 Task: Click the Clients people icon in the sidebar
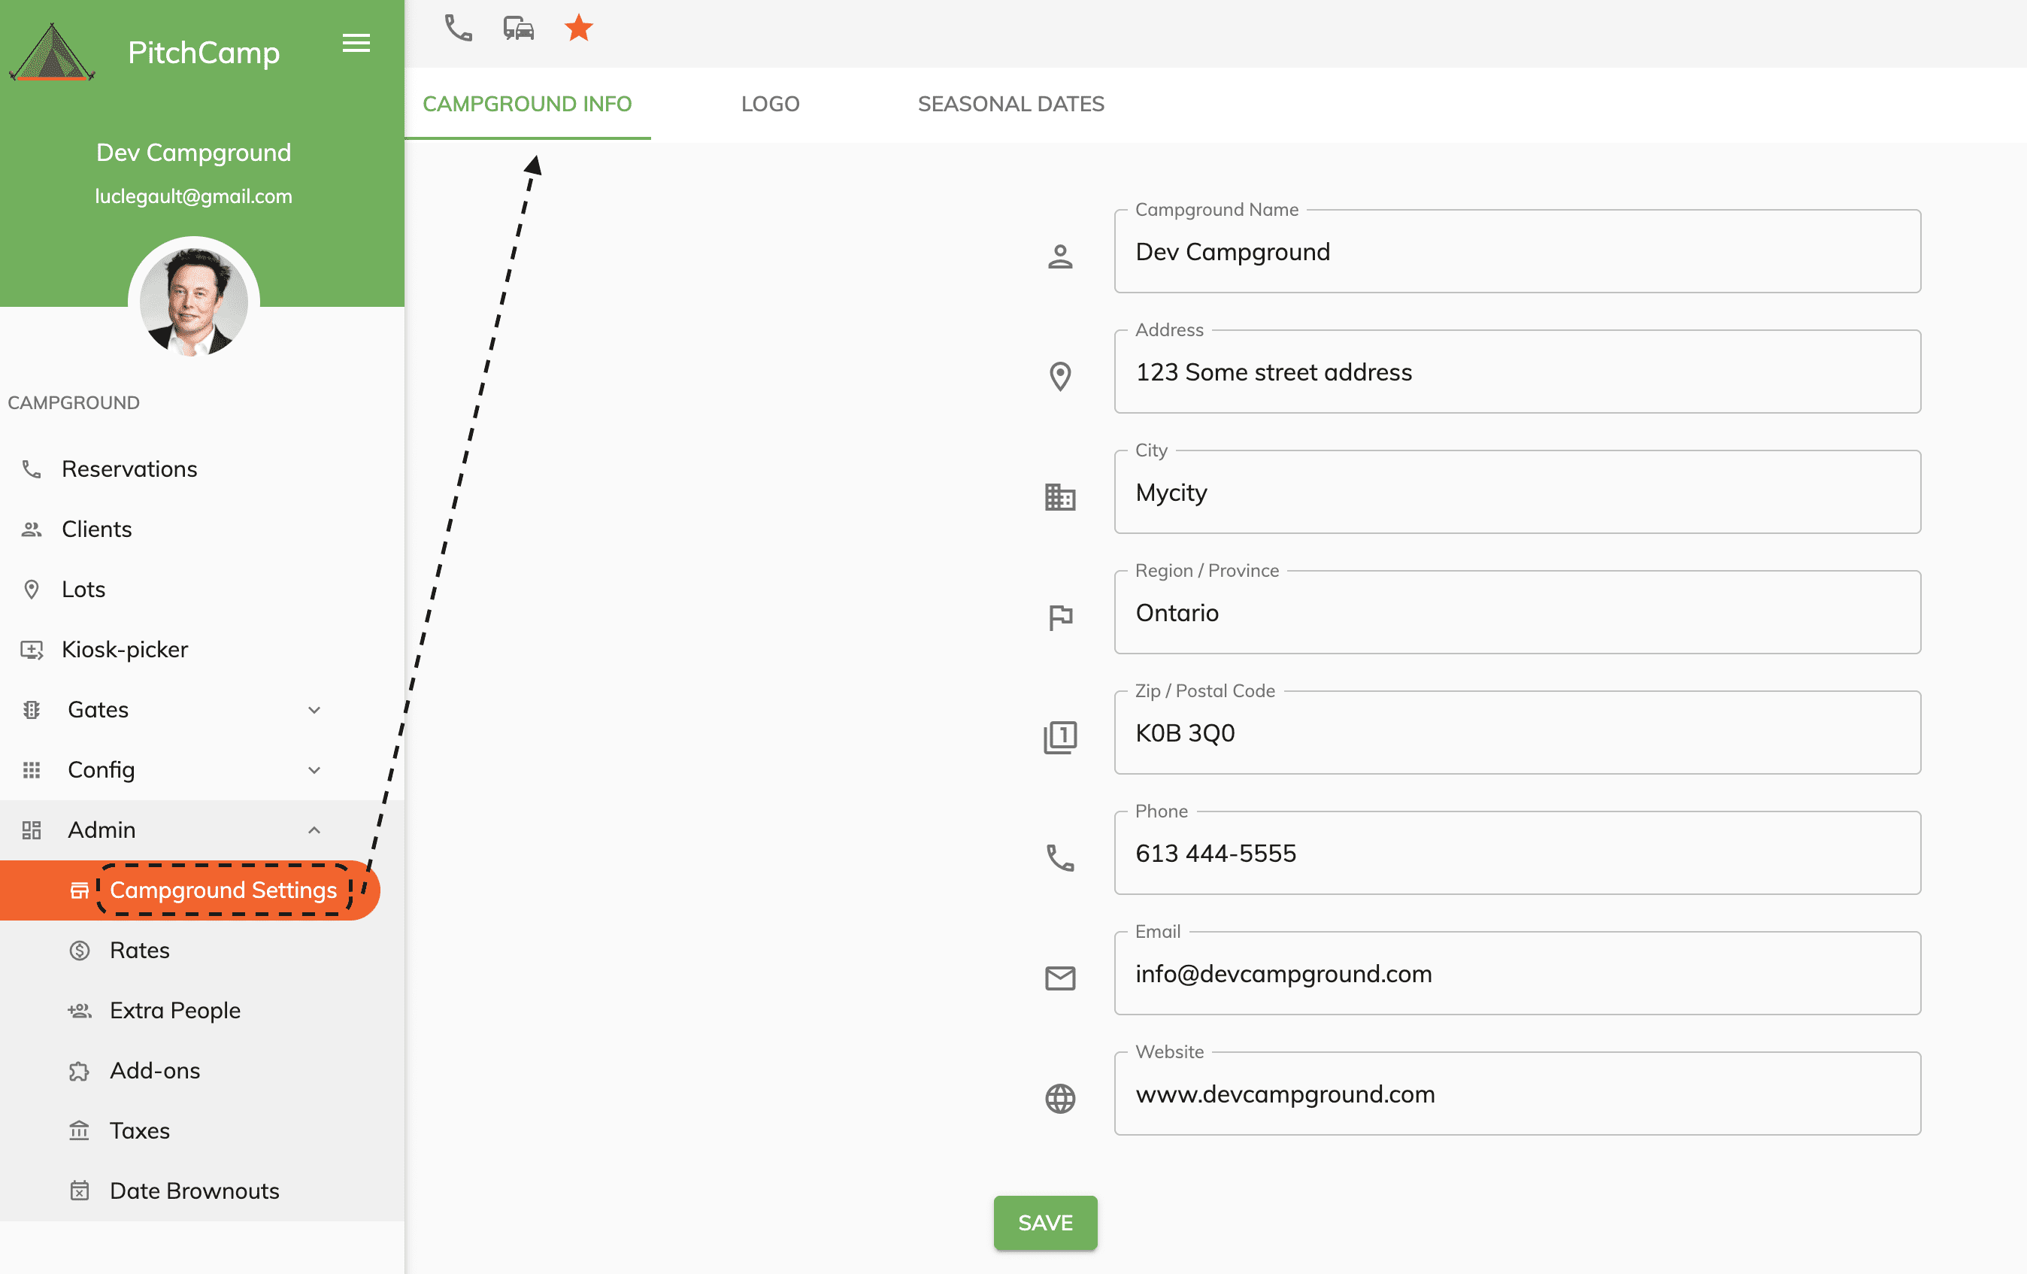[x=32, y=529]
